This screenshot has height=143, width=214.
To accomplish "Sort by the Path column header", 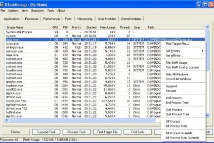I will click(175, 27).
